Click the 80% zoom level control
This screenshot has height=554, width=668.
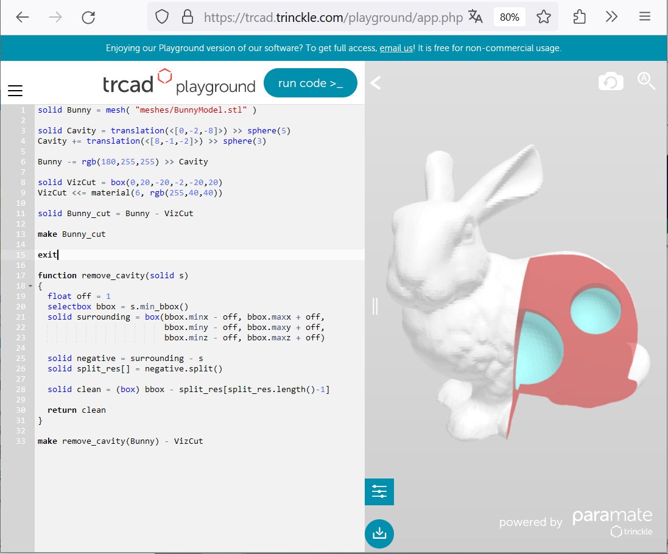[x=510, y=17]
